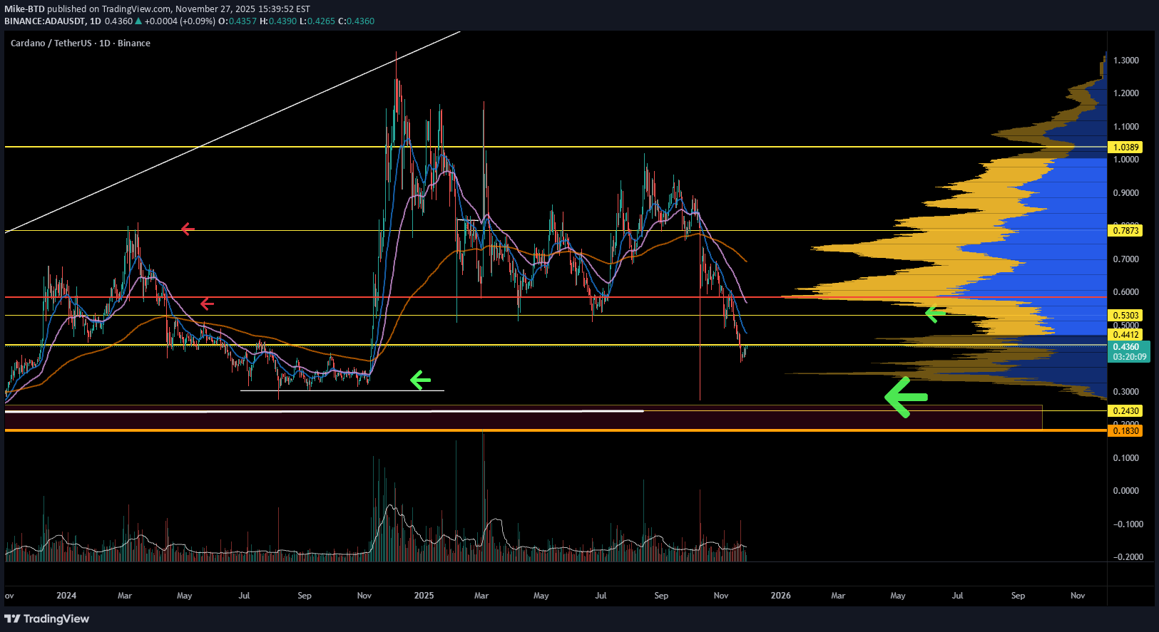Image resolution: width=1159 pixels, height=632 pixels.
Task: Click the 0.4412 price label
Action: (1125, 335)
